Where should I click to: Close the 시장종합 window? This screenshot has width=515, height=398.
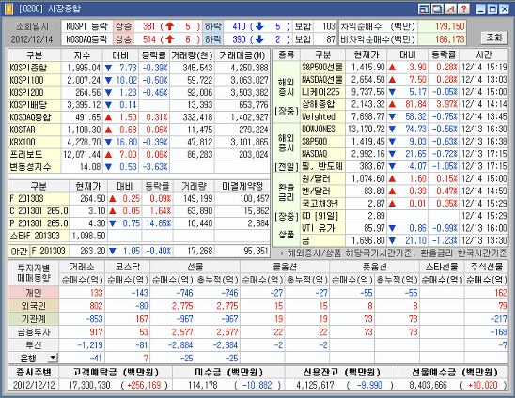[504, 9]
